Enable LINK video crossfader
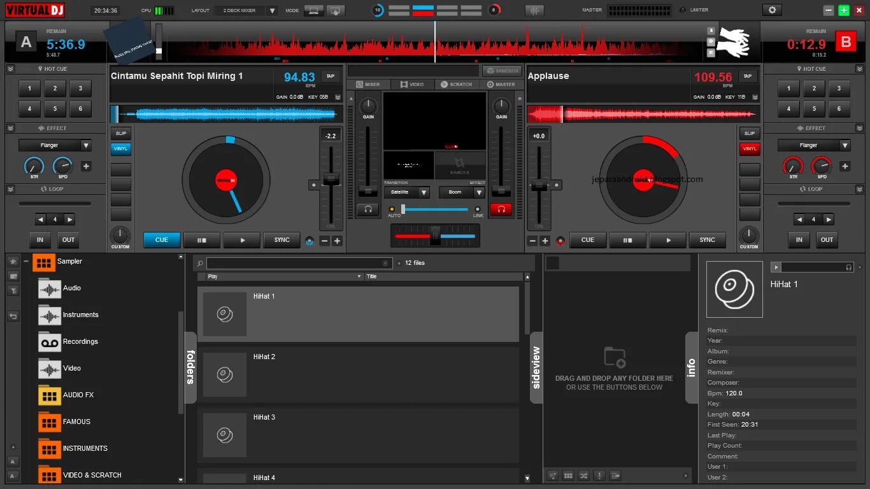Screen dimensions: 870x489 478,209
